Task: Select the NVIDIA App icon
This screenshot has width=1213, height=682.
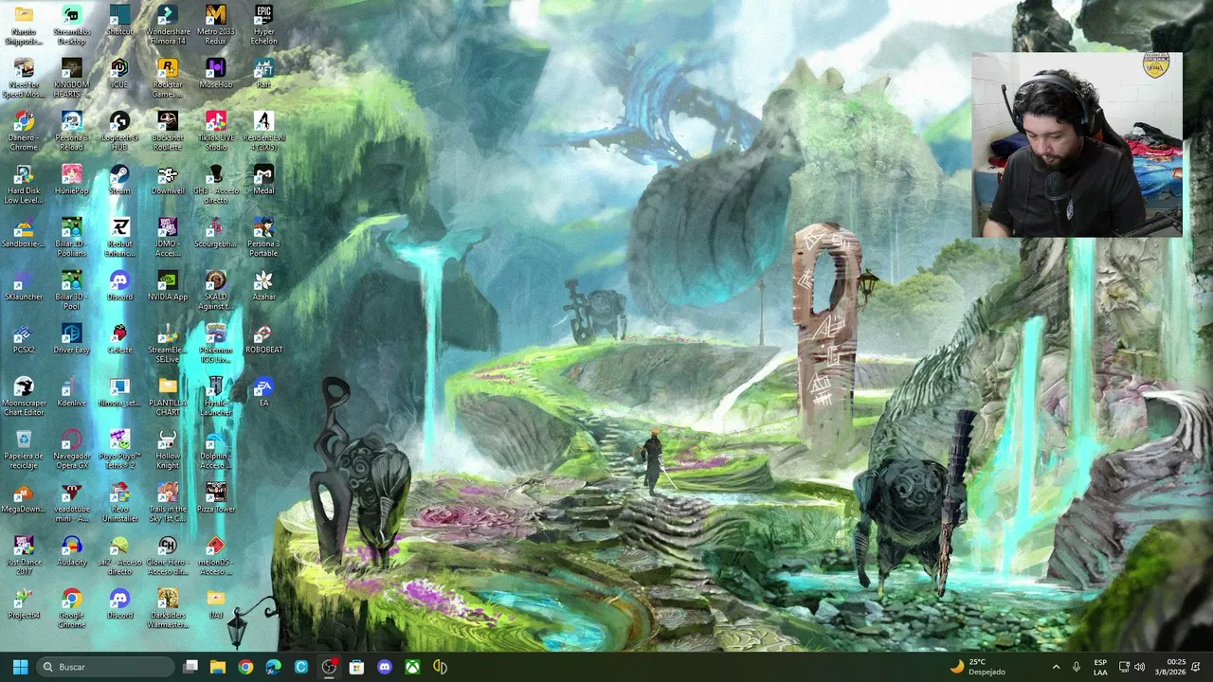Action: point(168,286)
